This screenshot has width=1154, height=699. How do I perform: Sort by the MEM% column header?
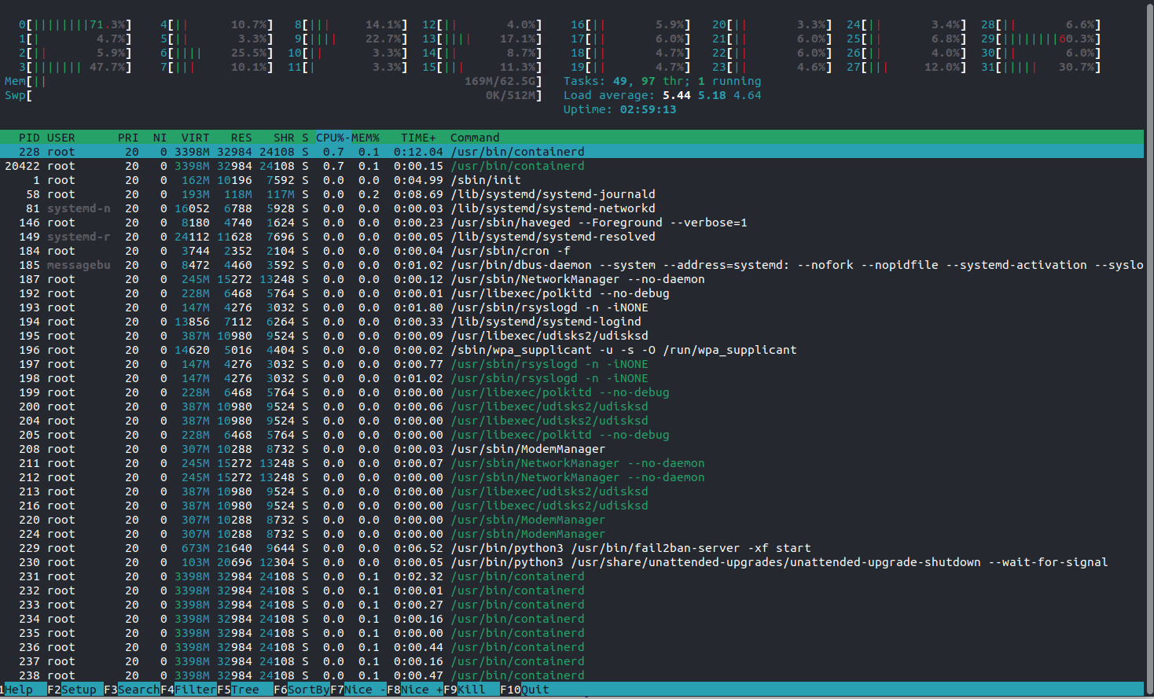coord(366,138)
